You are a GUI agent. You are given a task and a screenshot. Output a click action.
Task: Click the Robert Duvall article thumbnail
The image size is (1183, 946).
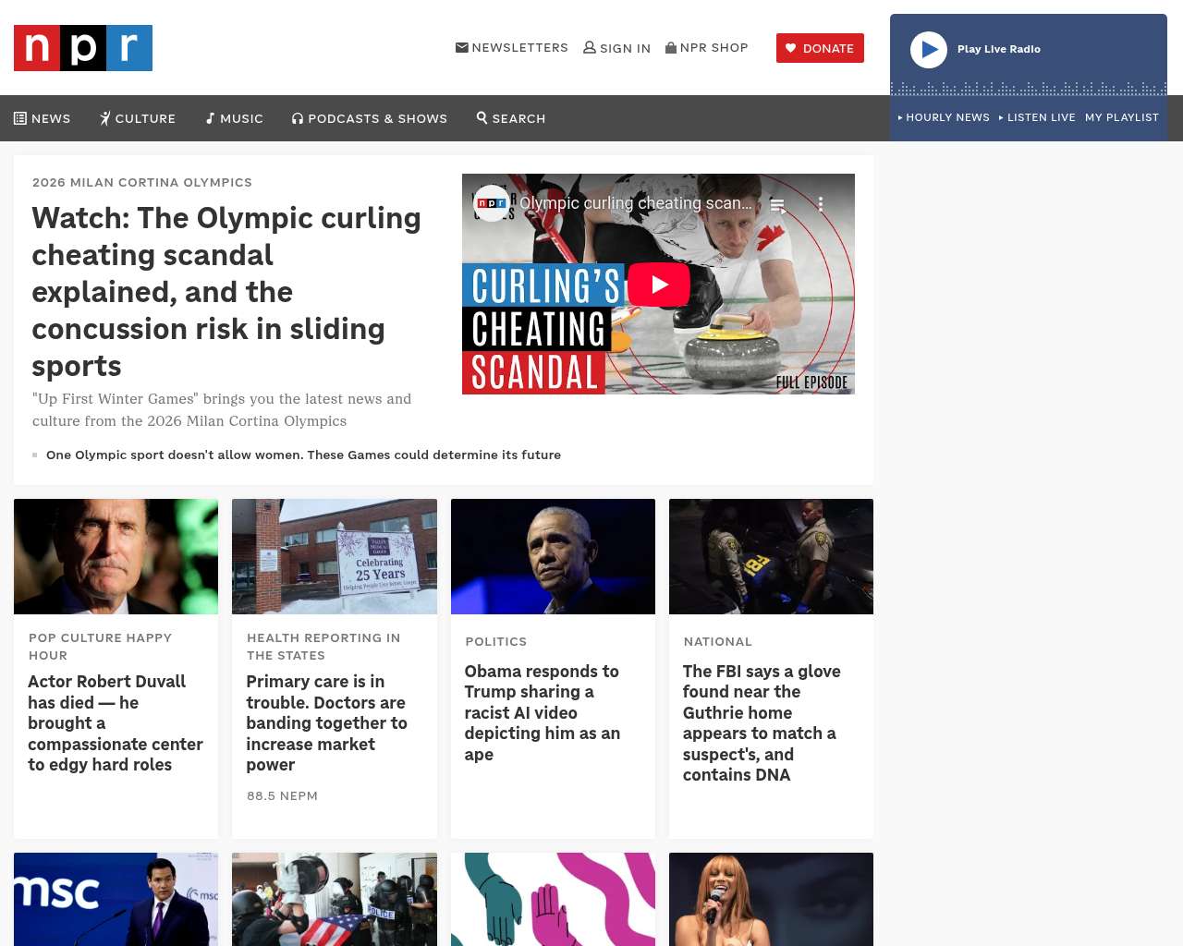[x=116, y=556]
